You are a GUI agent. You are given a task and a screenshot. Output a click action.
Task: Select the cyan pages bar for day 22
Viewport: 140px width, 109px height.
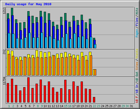[x=95, y=46]
